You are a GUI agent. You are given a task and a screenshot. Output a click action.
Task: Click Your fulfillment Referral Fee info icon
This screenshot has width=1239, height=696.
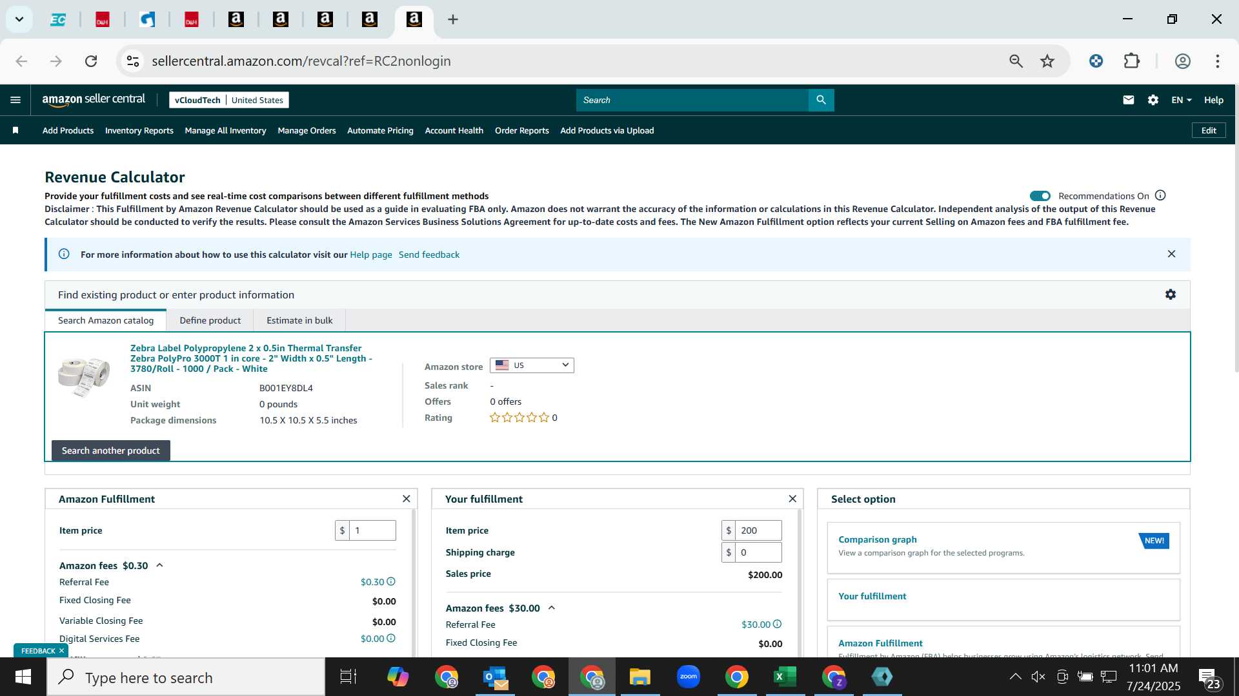coord(777,624)
